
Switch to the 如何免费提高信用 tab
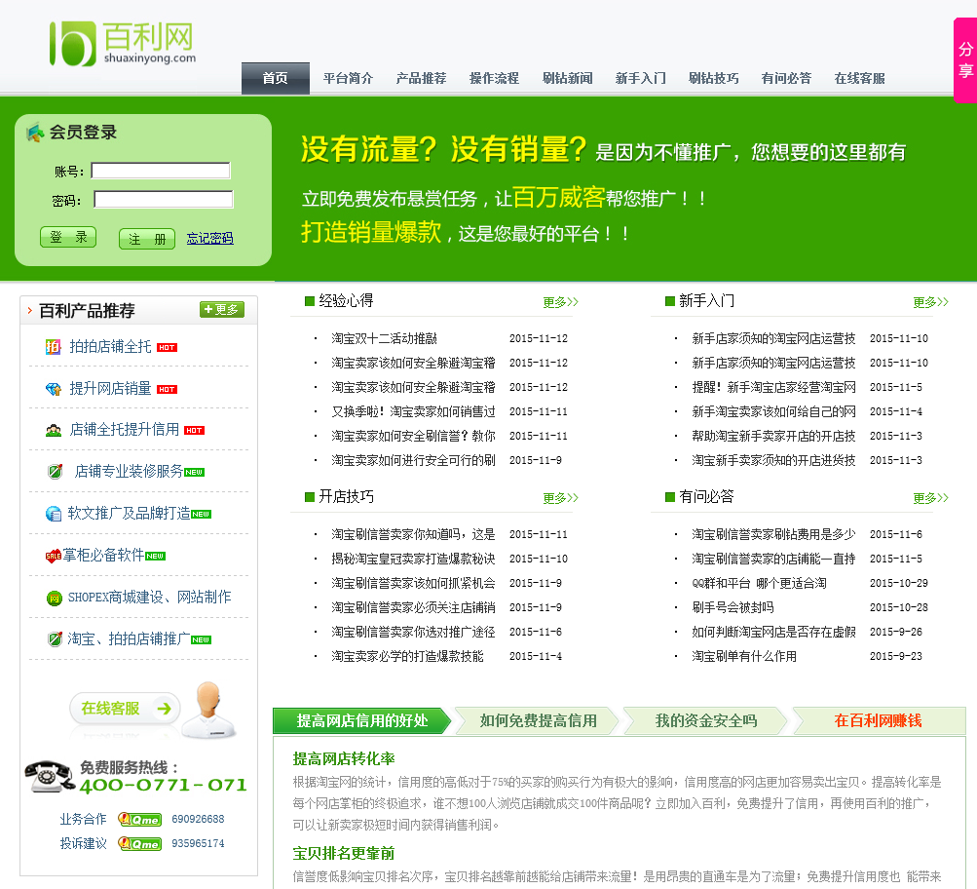[538, 720]
